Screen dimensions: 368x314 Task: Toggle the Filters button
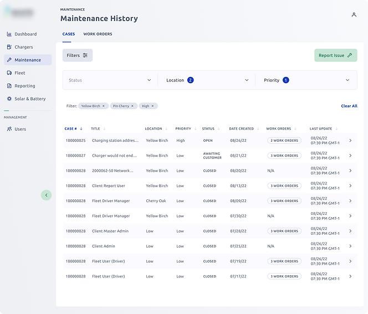78,55
